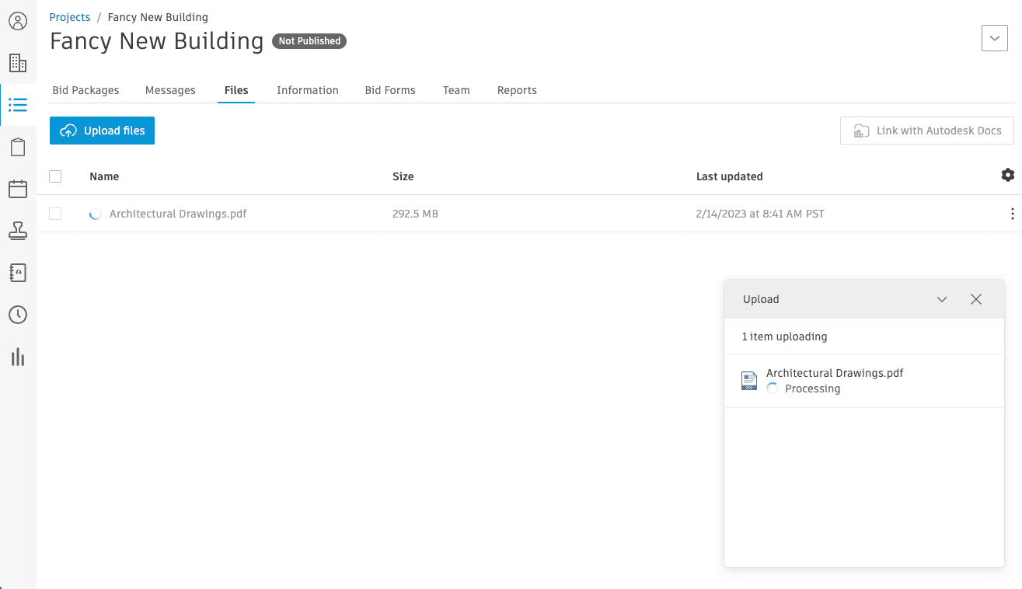This screenshot has width=1022, height=589.
Task: Go to Projects breadcrumb link
Action: tap(70, 17)
